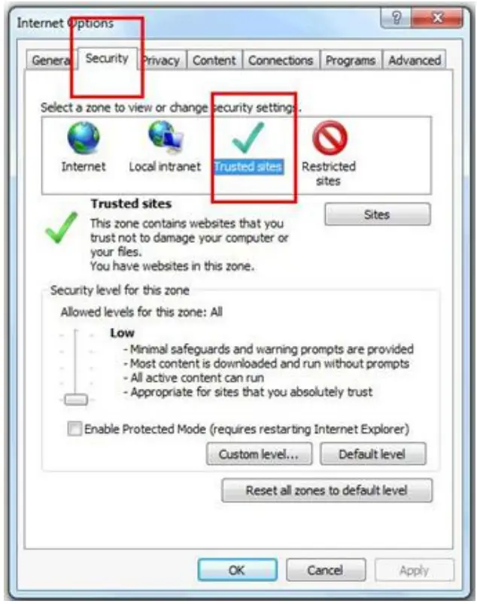This screenshot has width=477, height=604.
Task: Open the Privacy tab
Action: [x=162, y=60]
